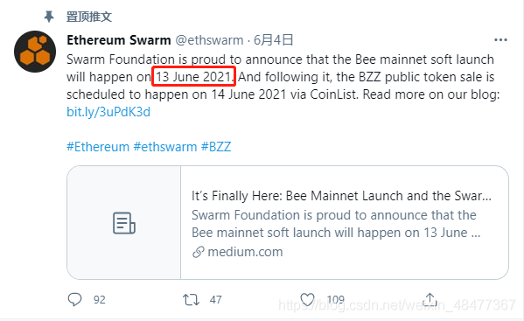Open the #BZZ hashtag
The height and width of the screenshot is (321, 524).
point(216,147)
